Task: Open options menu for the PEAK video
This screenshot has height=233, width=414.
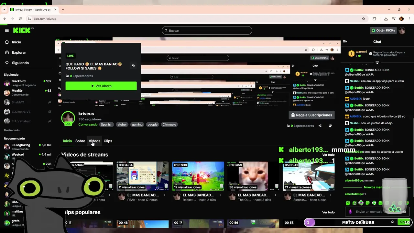Action: click(x=165, y=195)
